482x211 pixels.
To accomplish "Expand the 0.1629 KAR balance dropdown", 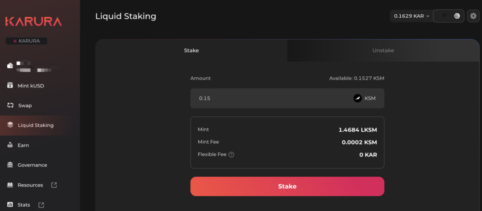I will coord(411,16).
